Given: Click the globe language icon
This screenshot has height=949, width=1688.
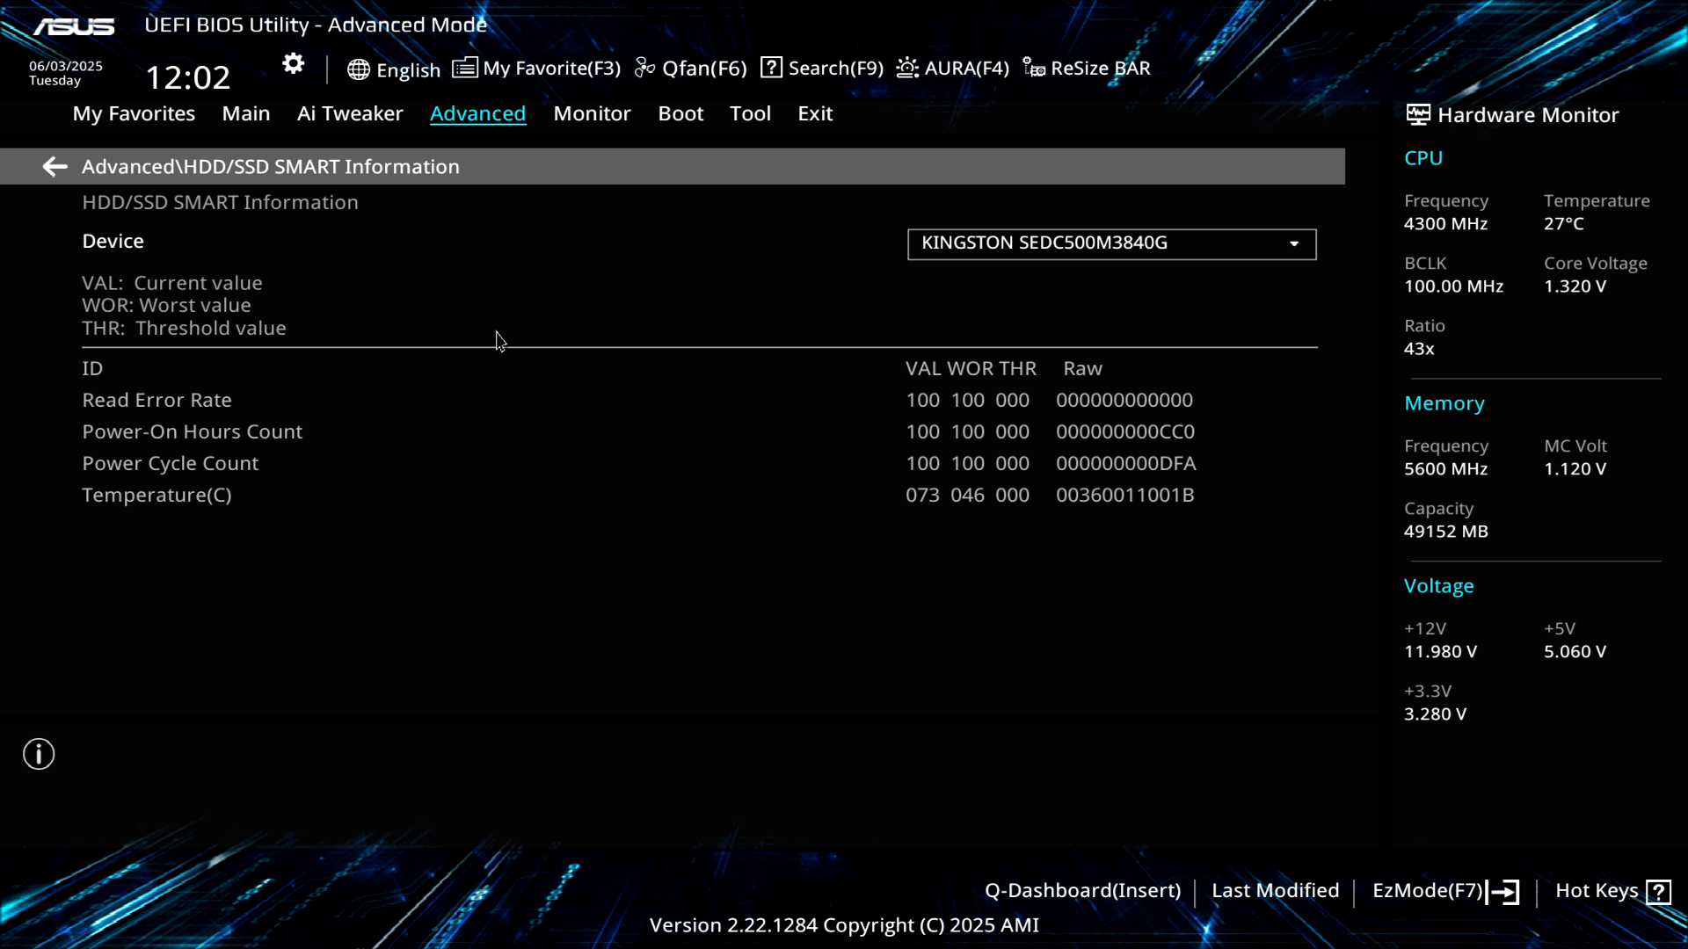Looking at the screenshot, I should pyautogui.click(x=358, y=69).
